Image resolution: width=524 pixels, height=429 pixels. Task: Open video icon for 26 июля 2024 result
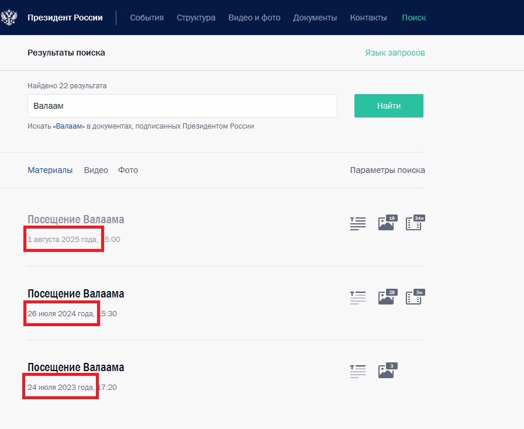point(414,297)
